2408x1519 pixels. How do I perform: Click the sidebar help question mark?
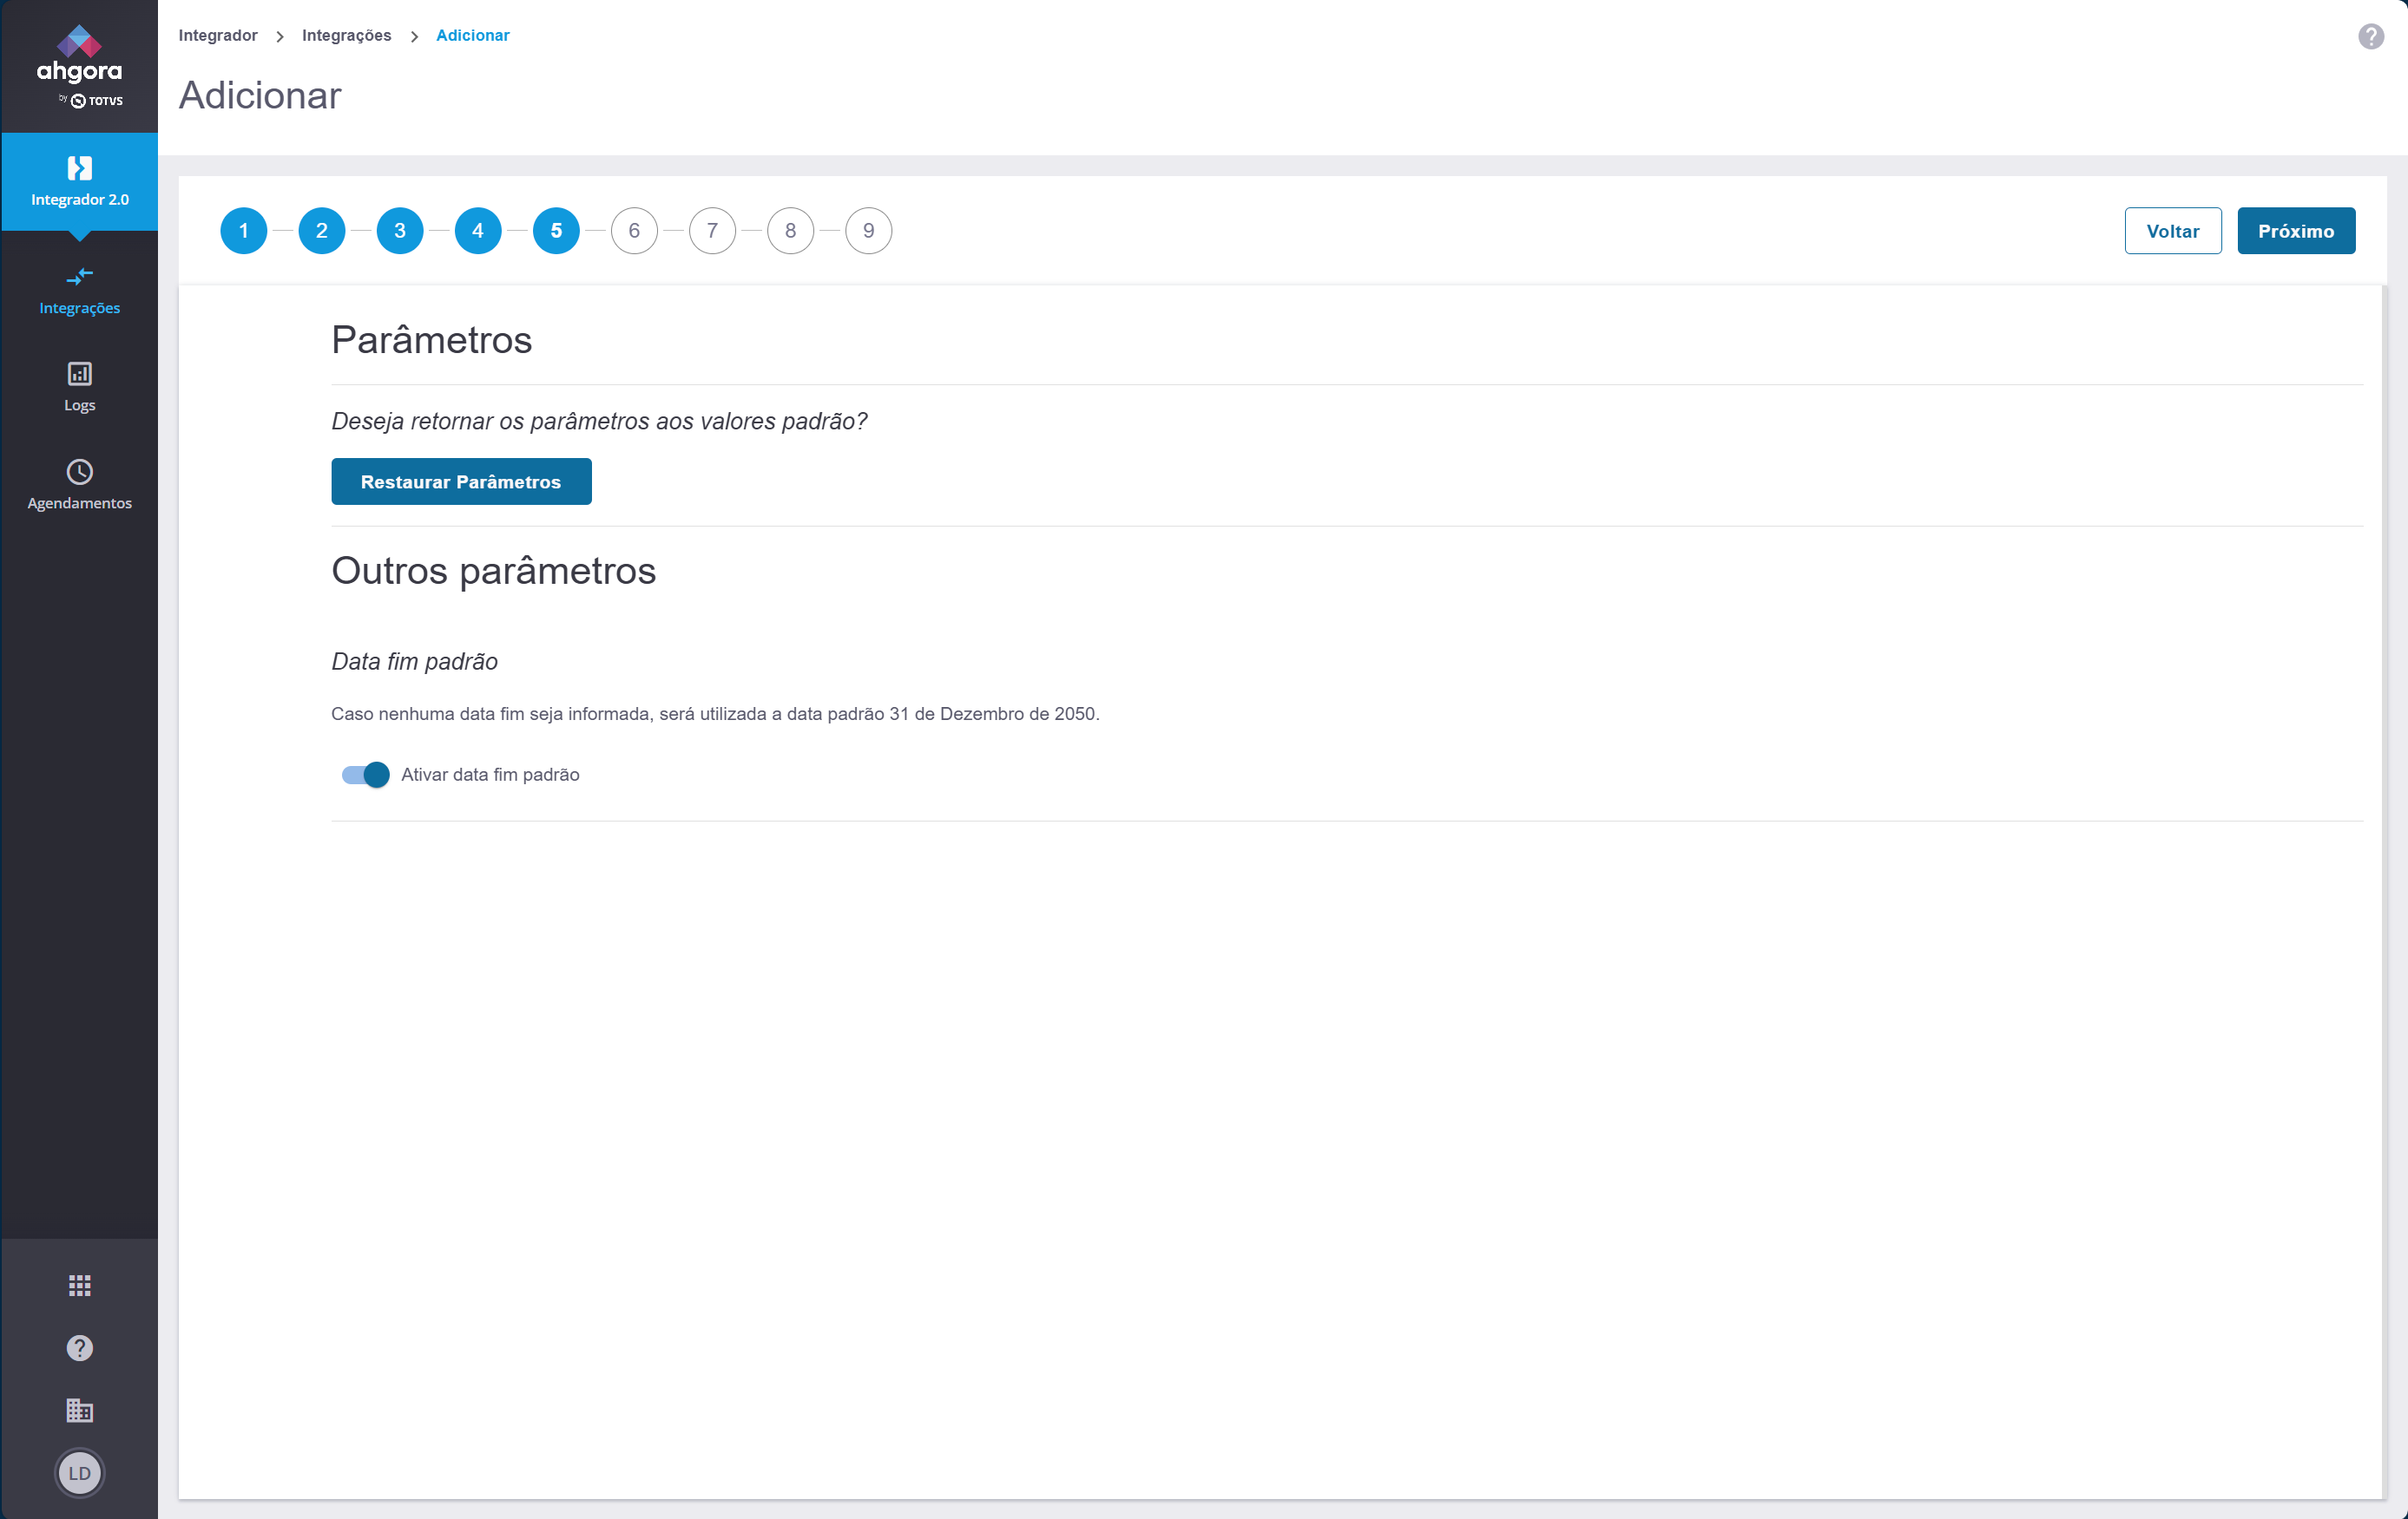[x=79, y=1348]
